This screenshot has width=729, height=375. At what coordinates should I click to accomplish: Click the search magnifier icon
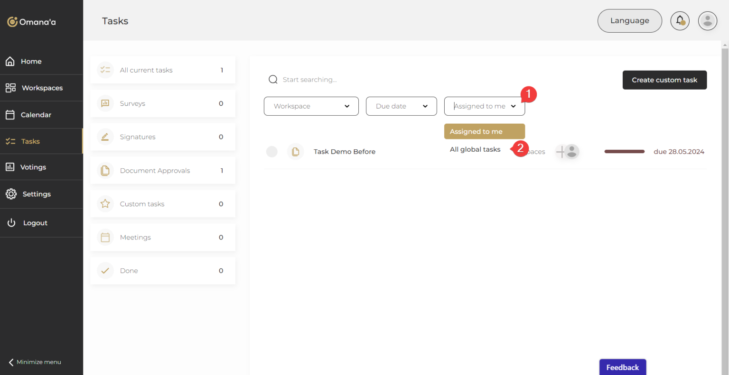pos(273,80)
